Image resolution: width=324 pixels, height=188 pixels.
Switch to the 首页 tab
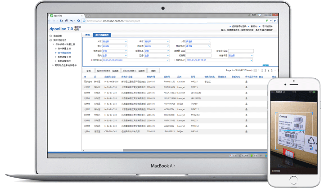(x=88, y=35)
